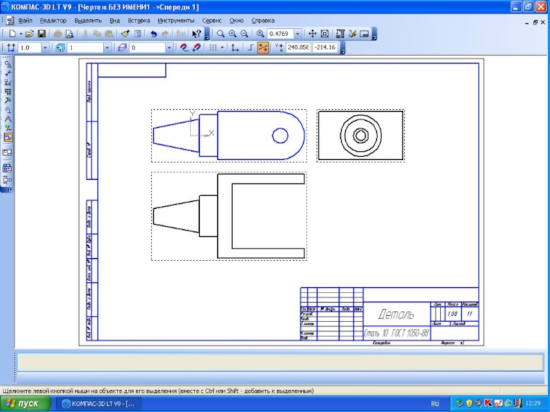Click the Undo arrow icon
Screen dimensions: 550x412
click(153, 34)
